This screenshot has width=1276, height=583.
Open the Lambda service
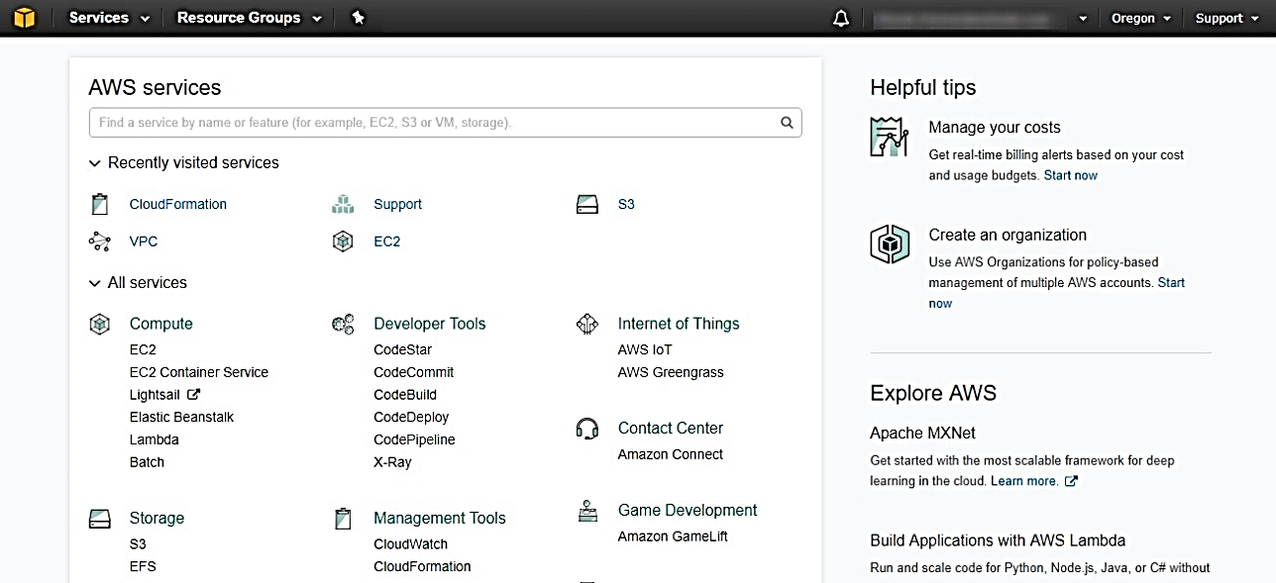click(x=154, y=439)
